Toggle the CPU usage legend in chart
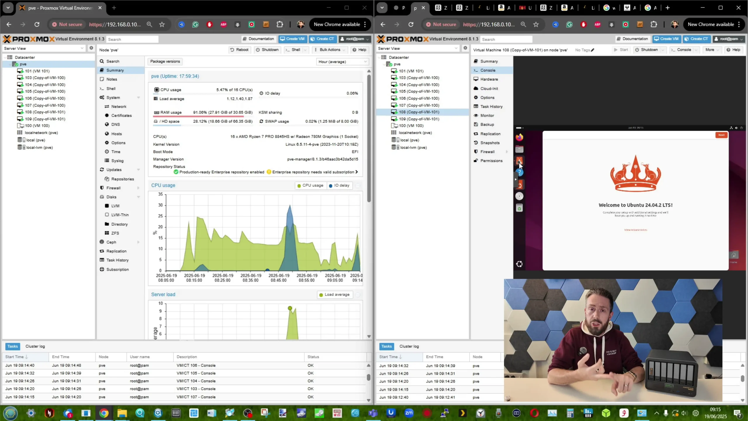 click(x=310, y=185)
